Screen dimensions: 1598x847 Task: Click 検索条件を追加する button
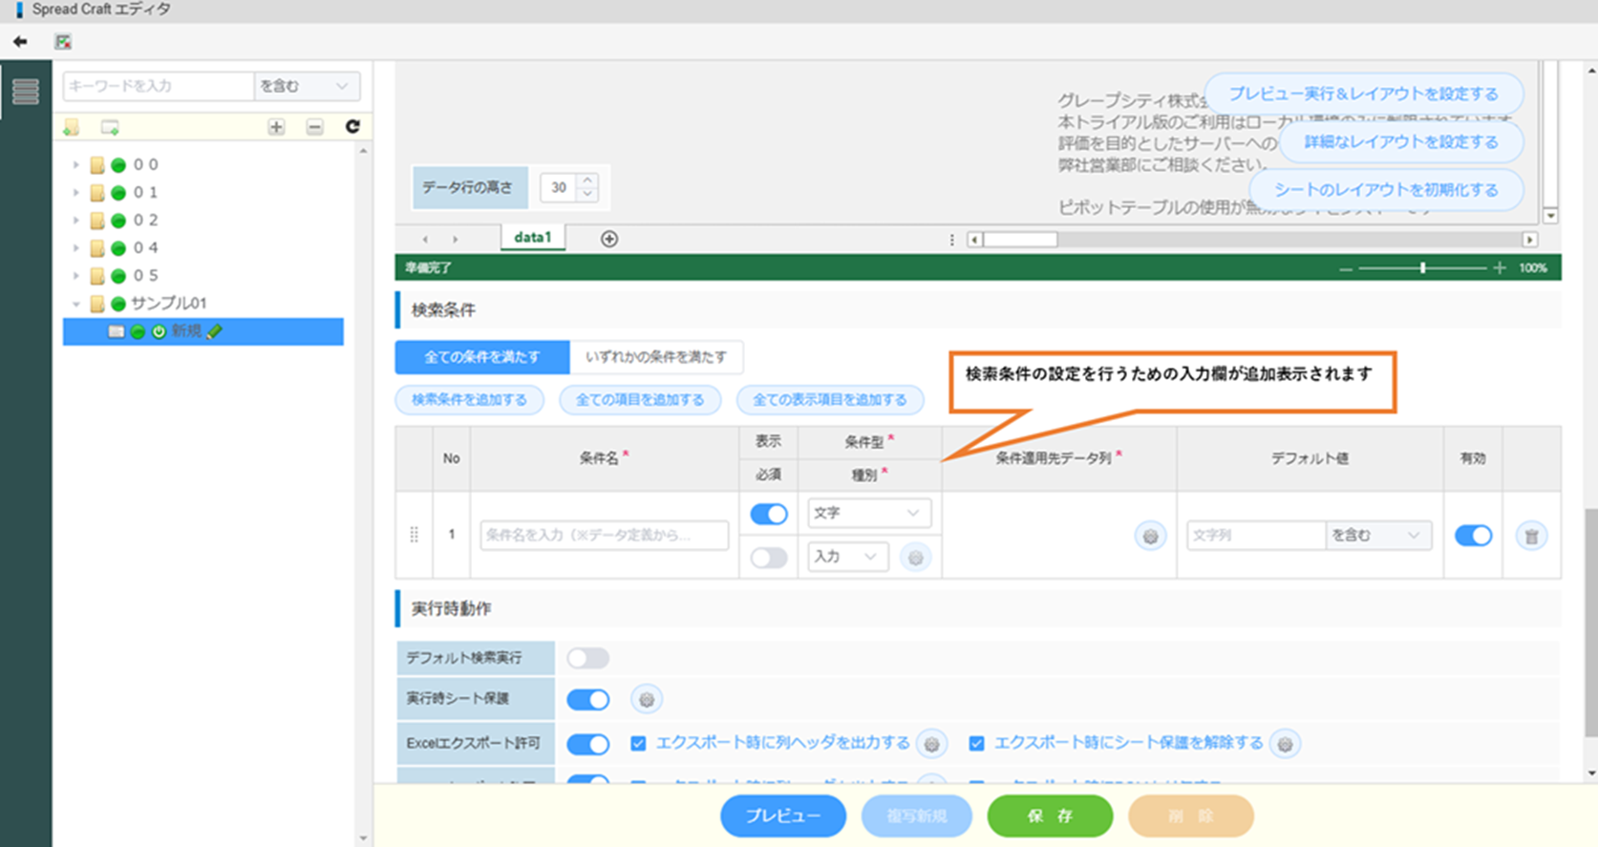tap(469, 400)
